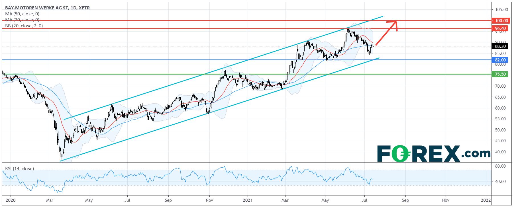Select the MA (20, close, 0) indicator label
This screenshot has height=208, width=514.
[22, 20]
